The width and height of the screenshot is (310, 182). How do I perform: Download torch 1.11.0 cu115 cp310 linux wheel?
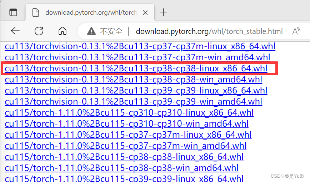tap(129, 113)
